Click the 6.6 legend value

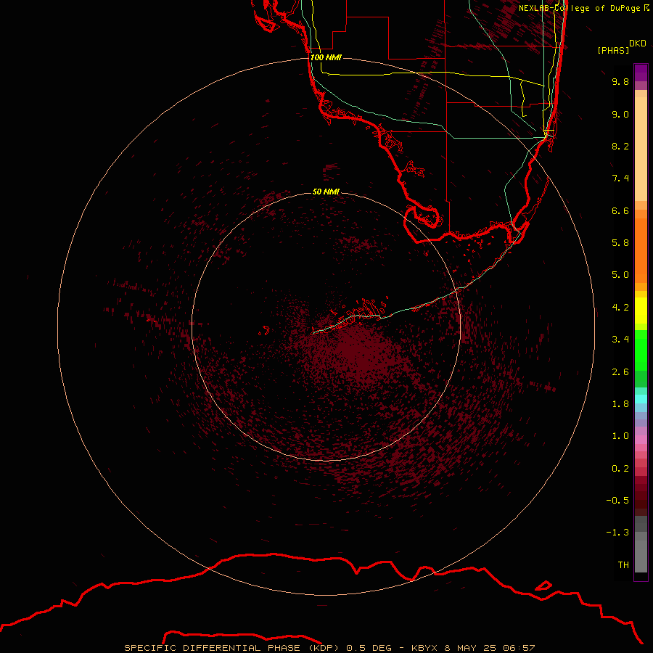(620, 210)
